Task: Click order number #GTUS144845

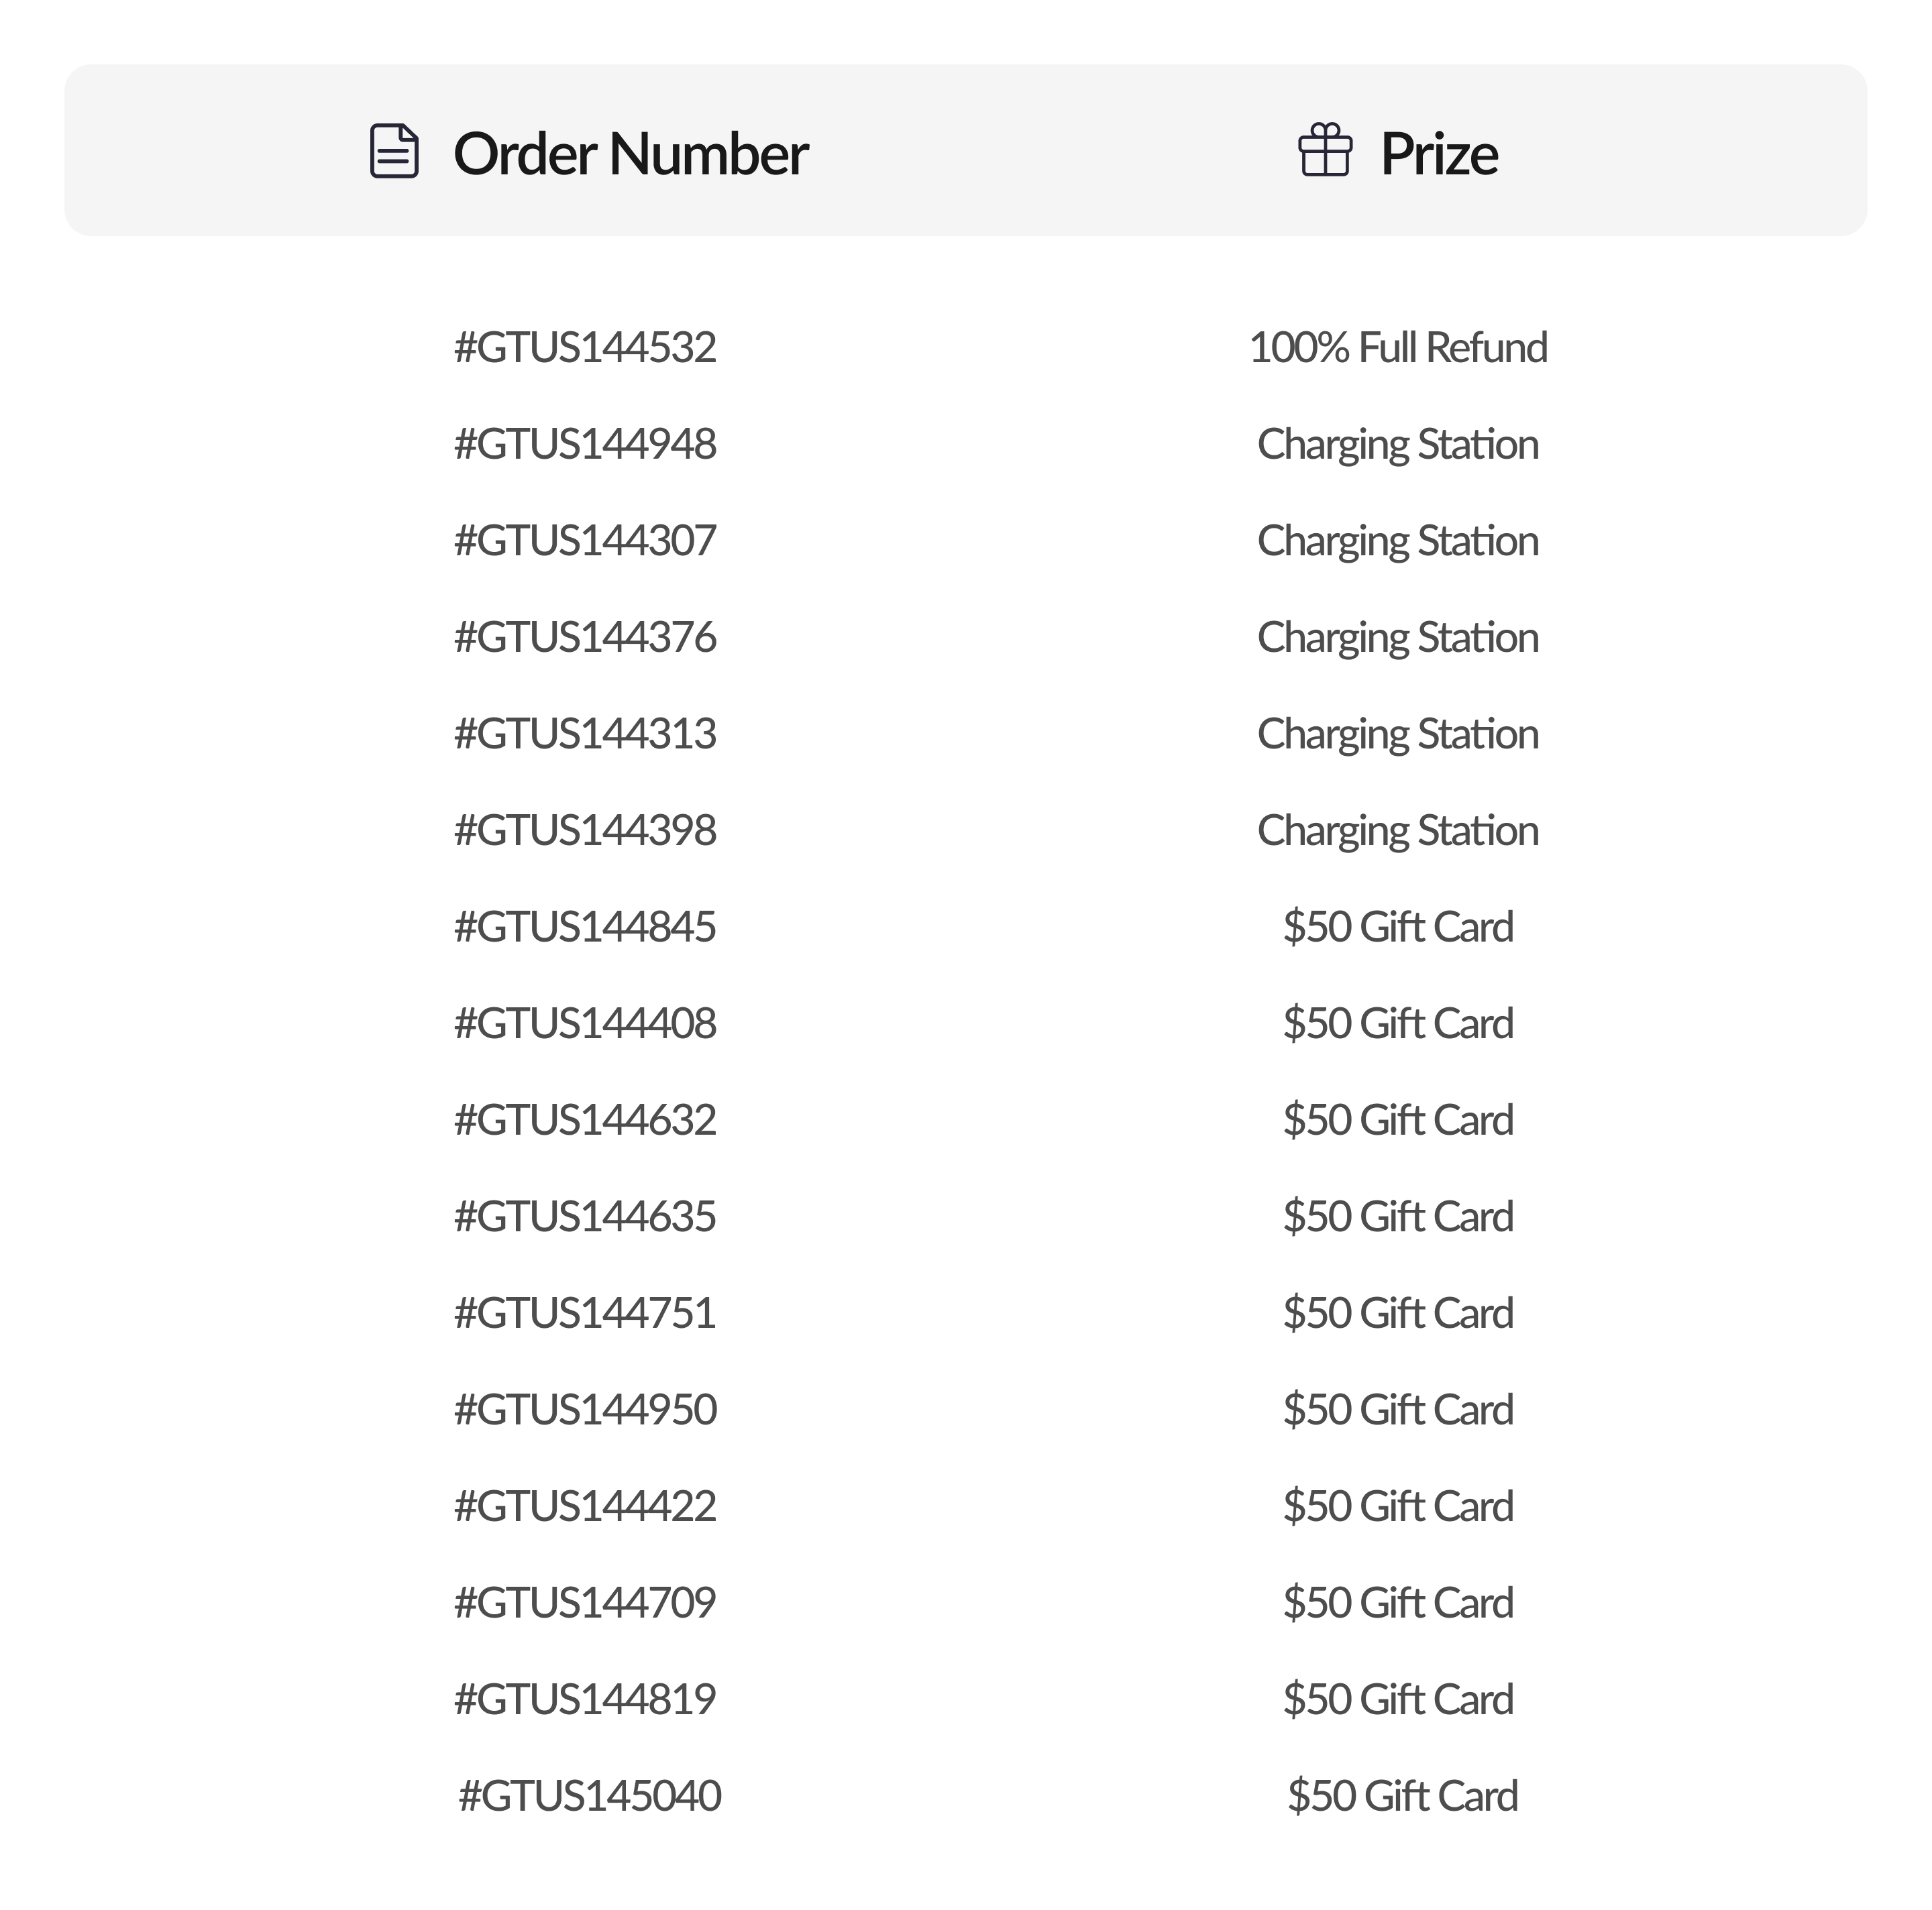Action: point(585,927)
